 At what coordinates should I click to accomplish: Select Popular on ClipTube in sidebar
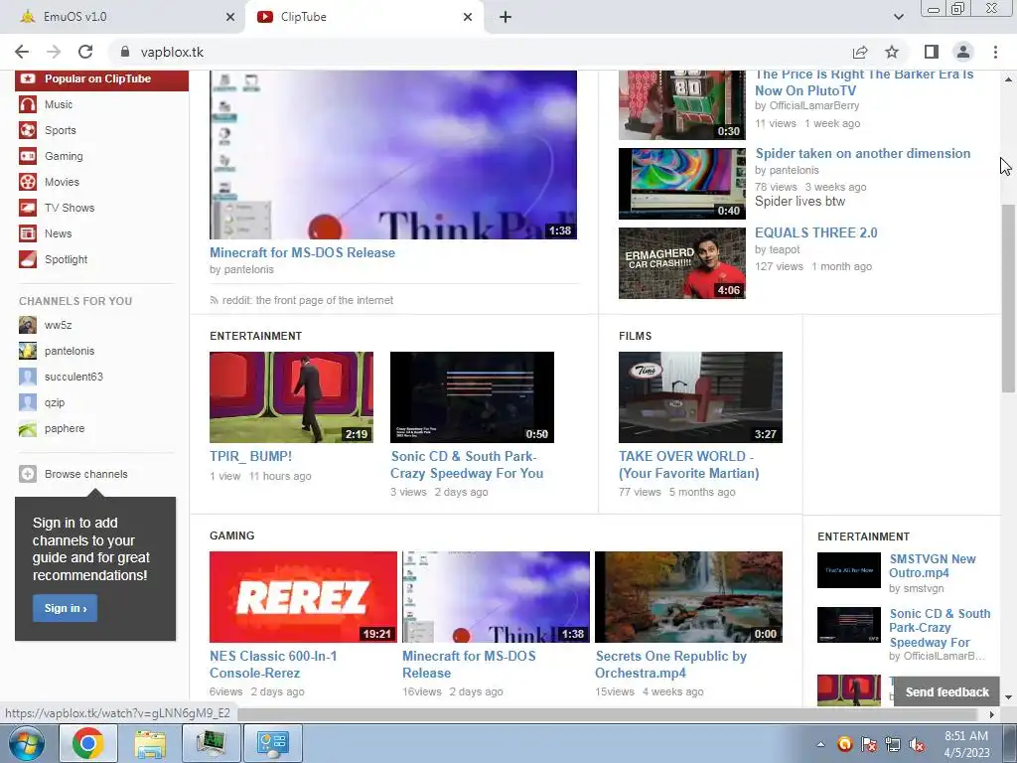tap(102, 78)
